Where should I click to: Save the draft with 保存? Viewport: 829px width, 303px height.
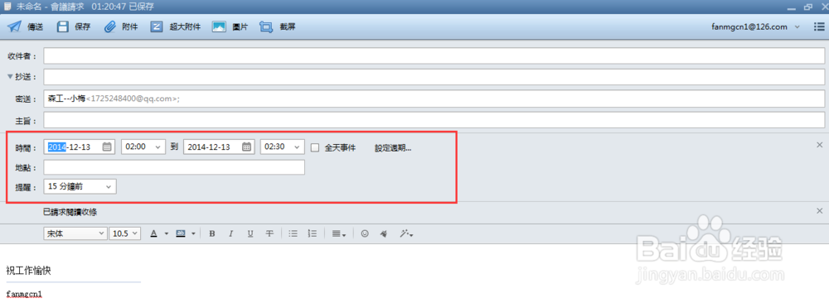74,27
